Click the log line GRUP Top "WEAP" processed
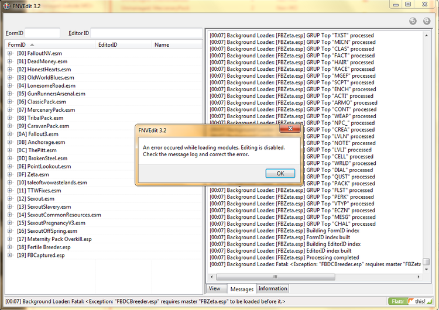Viewport: 439px width, 310px height. [293, 116]
